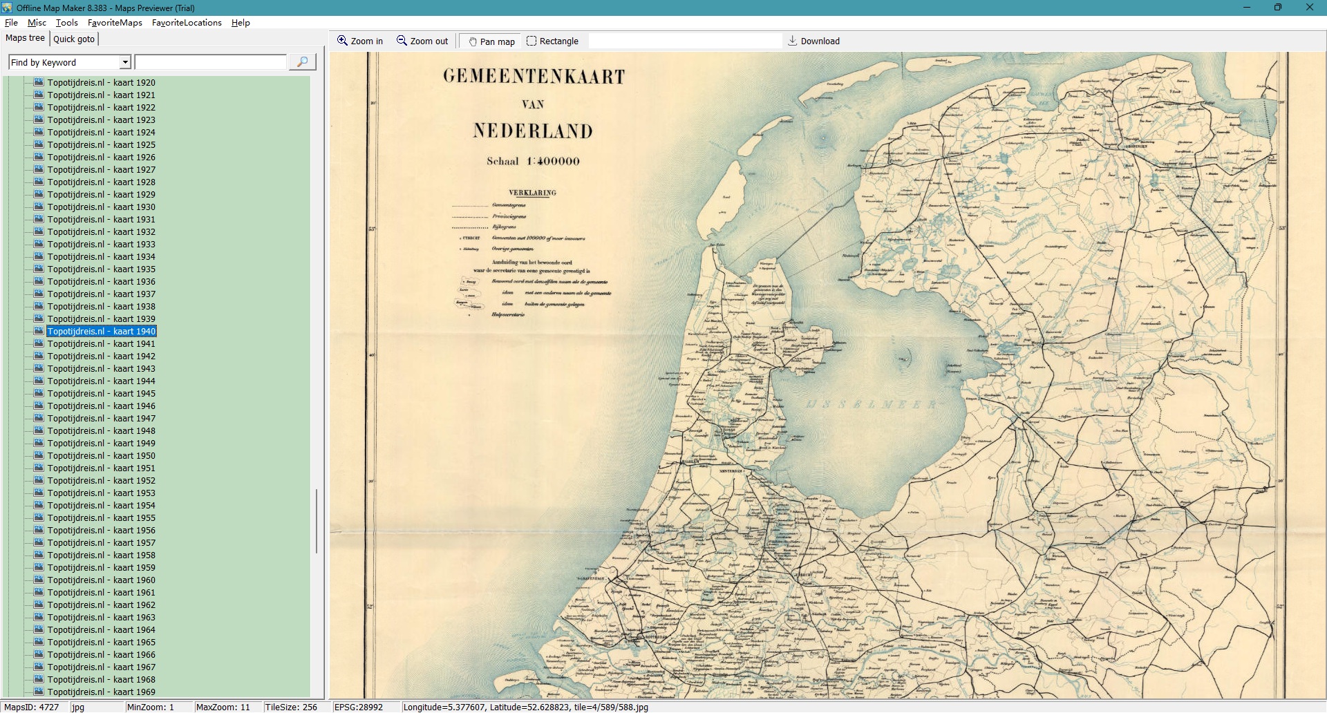Select the Pan map hand tool
This screenshot has width=1327, height=713.
point(473,41)
